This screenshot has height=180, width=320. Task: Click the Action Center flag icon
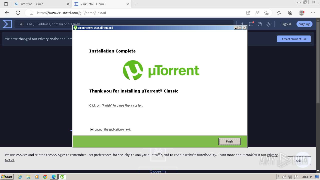[296, 177]
